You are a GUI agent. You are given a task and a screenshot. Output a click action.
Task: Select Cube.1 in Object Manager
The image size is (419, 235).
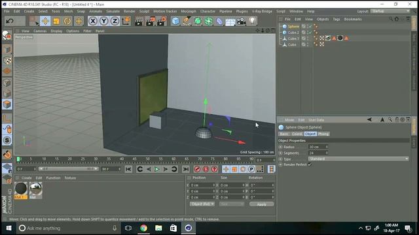coord(293,39)
